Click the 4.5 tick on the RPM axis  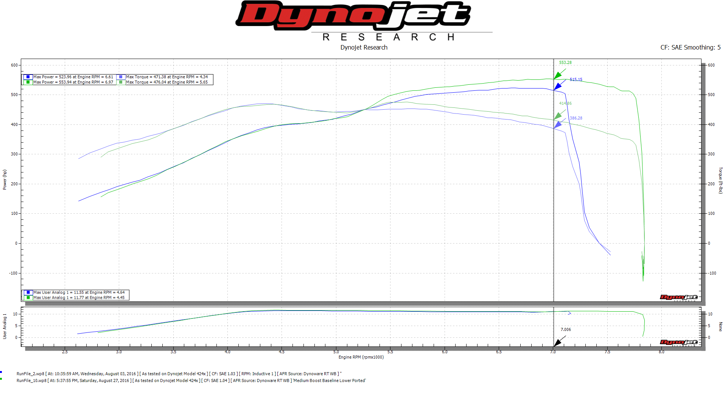tap(282, 352)
